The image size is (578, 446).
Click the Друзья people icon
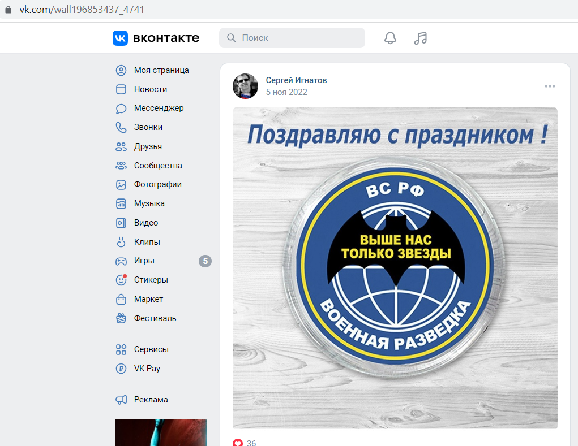tap(121, 146)
